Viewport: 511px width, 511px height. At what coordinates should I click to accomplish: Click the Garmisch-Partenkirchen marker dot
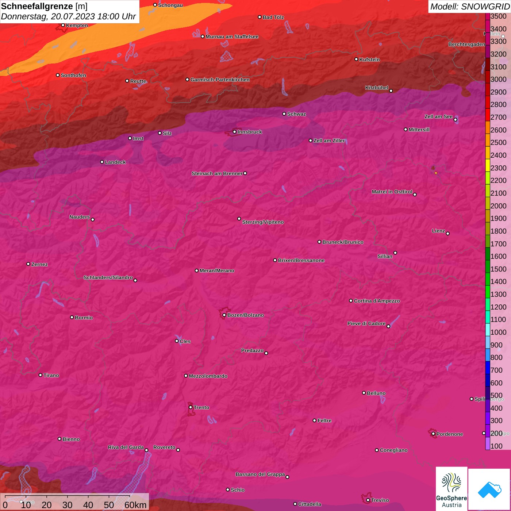point(187,80)
